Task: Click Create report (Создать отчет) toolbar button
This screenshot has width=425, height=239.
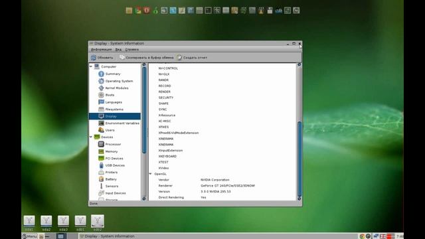Action: [192, 58]
